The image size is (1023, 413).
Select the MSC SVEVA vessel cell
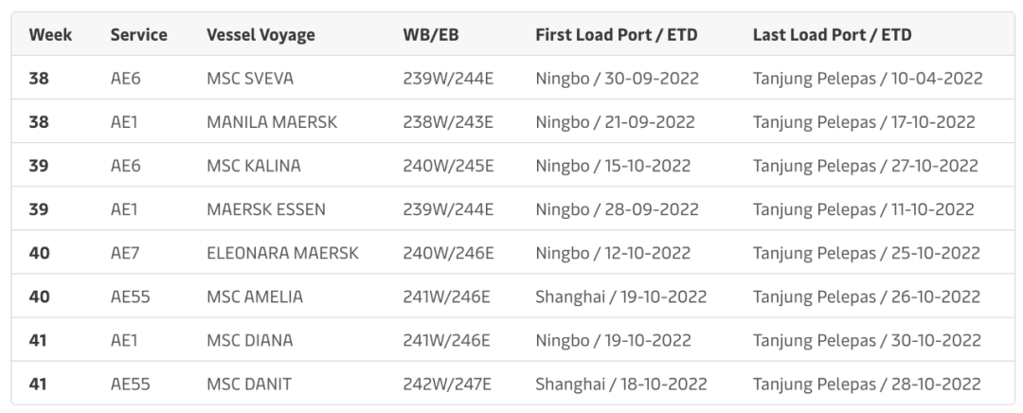click(x=250, y=79)
